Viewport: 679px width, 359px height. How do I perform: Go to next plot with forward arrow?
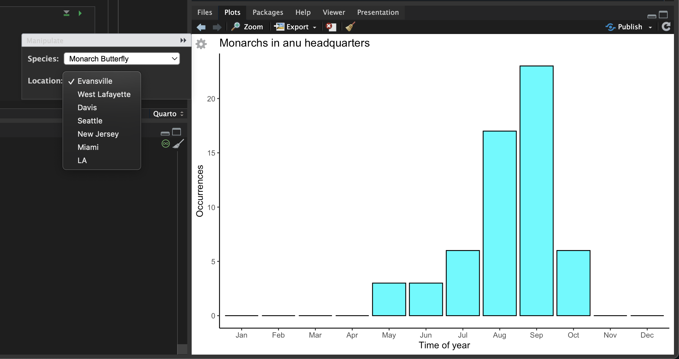click(217, 27)
